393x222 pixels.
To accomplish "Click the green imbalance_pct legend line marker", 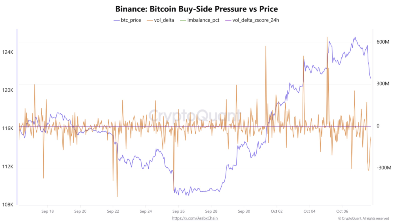I will pos(183,20).
